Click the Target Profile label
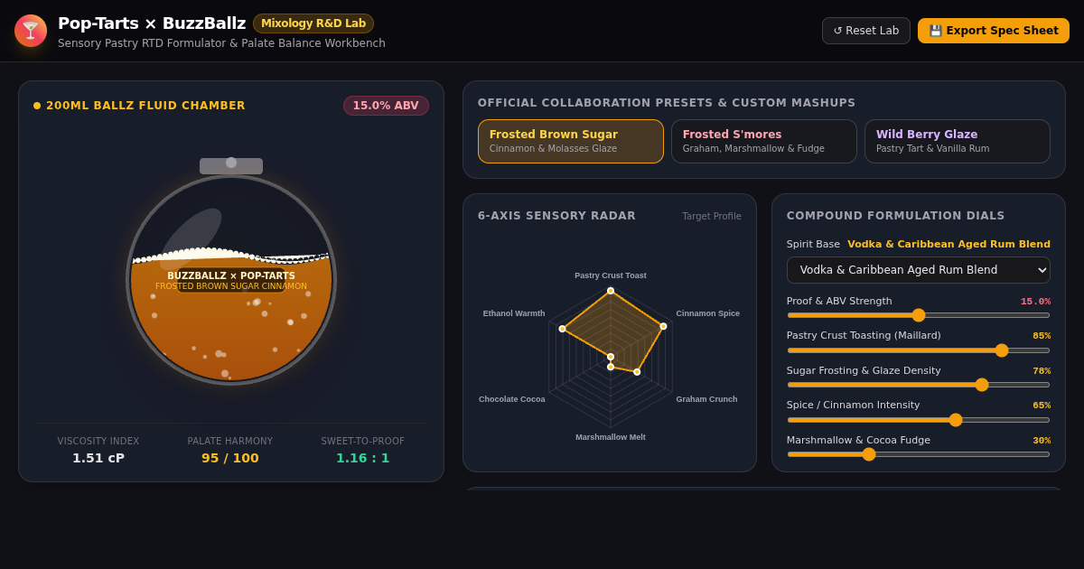 click(x=712, y=217)
